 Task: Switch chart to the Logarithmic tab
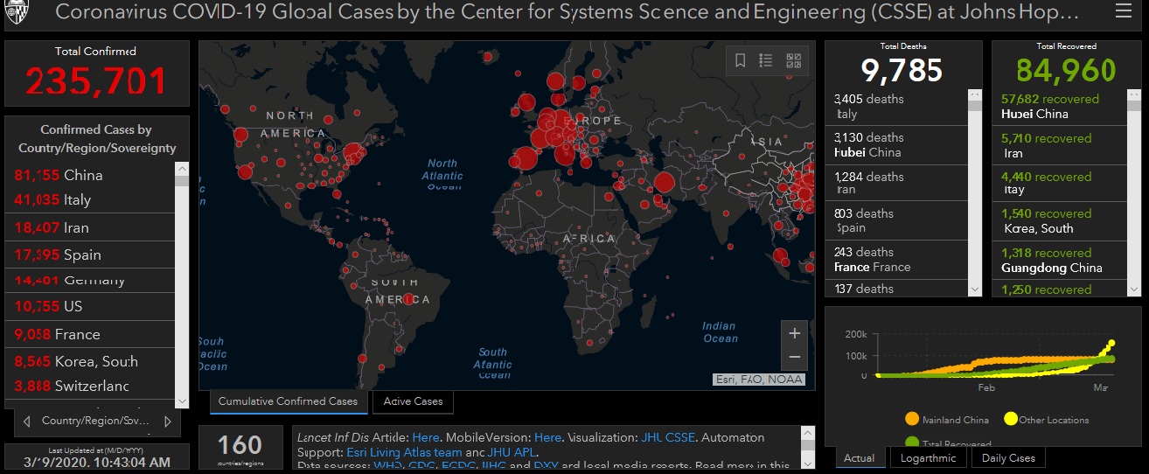click(x=929, y=457)
